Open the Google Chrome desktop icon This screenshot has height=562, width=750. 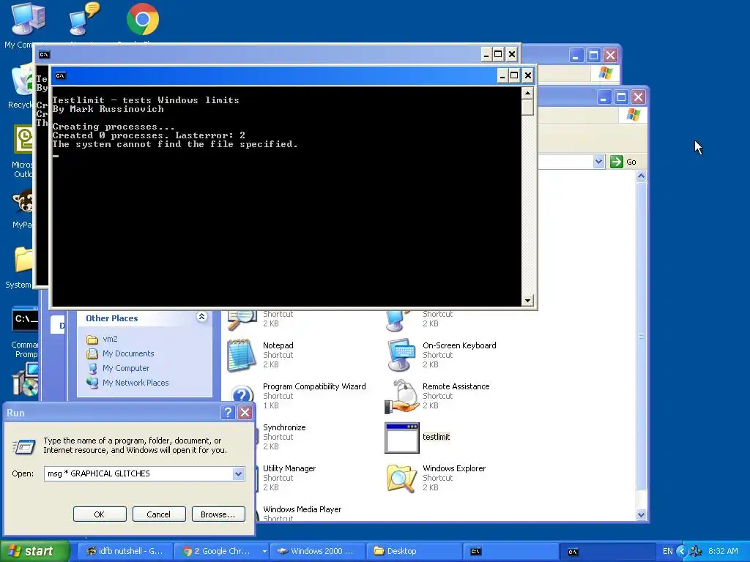tap(143, 20)
